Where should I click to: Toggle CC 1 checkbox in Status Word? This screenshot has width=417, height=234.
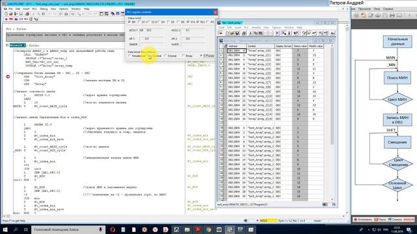(x=139, y=21)
